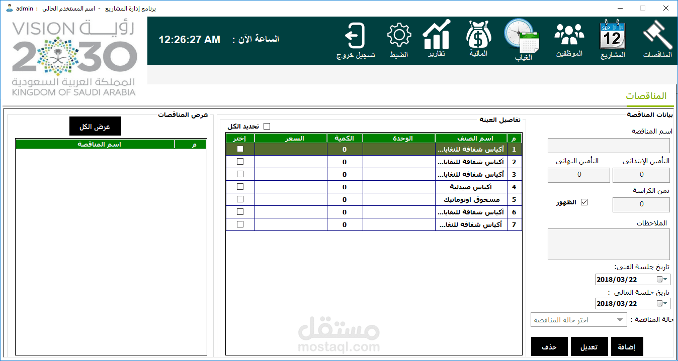Viewport: 678px width, 361px height.
Task: Select the حذف delete button
Action: pos(549,346)
